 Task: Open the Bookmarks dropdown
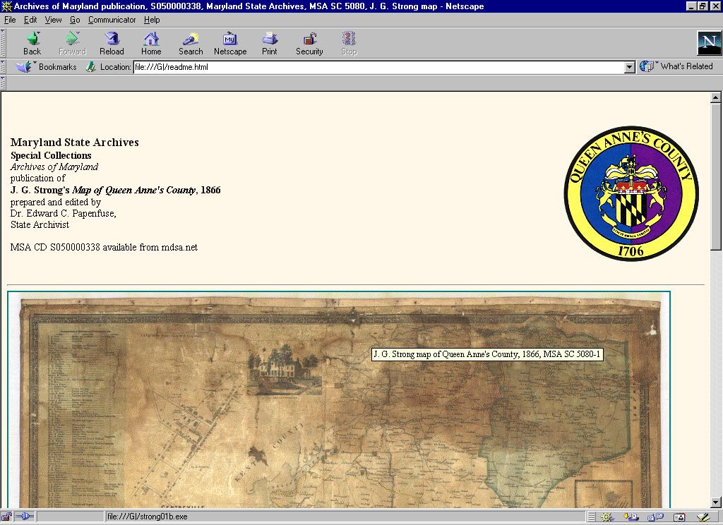point(48,67)
